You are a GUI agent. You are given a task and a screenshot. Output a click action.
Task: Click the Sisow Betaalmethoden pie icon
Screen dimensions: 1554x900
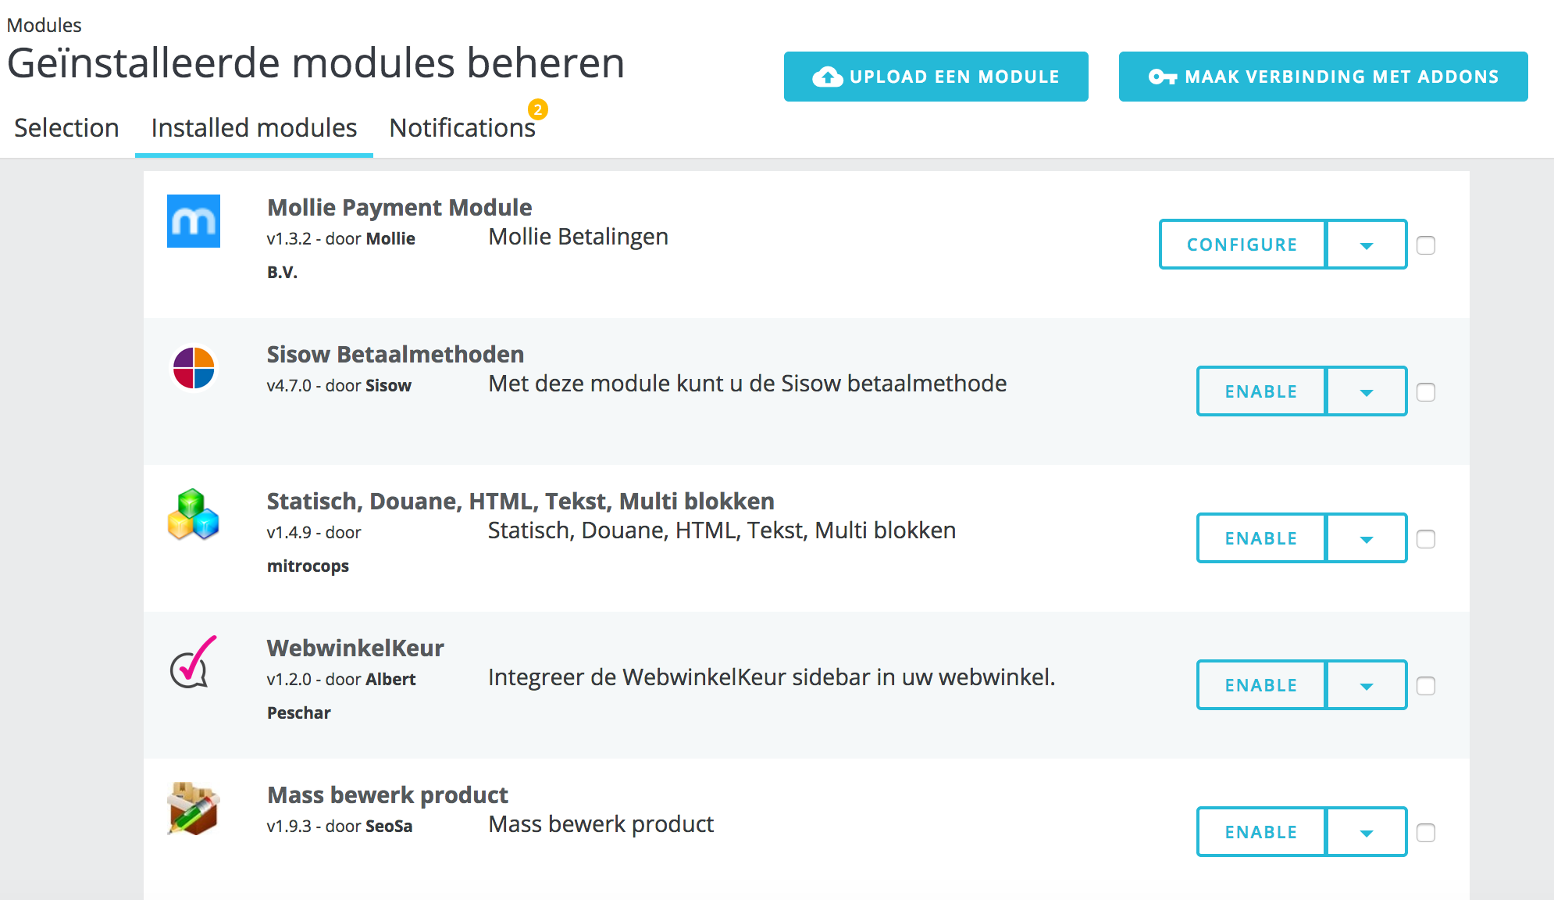point(194,368)
